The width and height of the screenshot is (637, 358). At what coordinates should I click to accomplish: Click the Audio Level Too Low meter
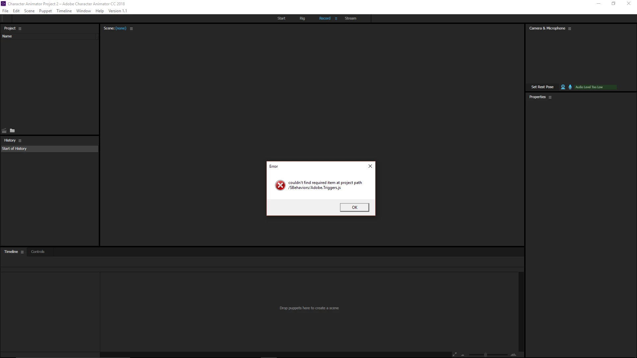596,87
